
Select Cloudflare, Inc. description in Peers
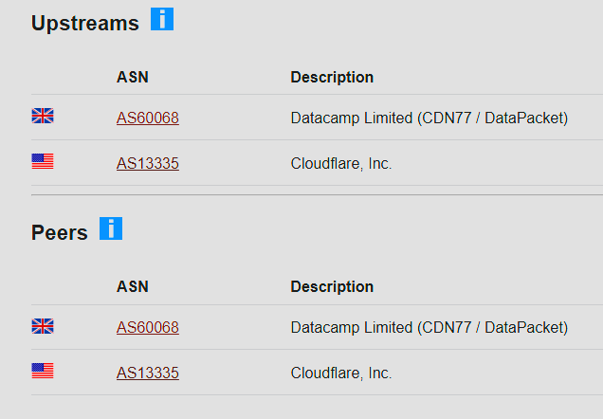click(341, 373)
